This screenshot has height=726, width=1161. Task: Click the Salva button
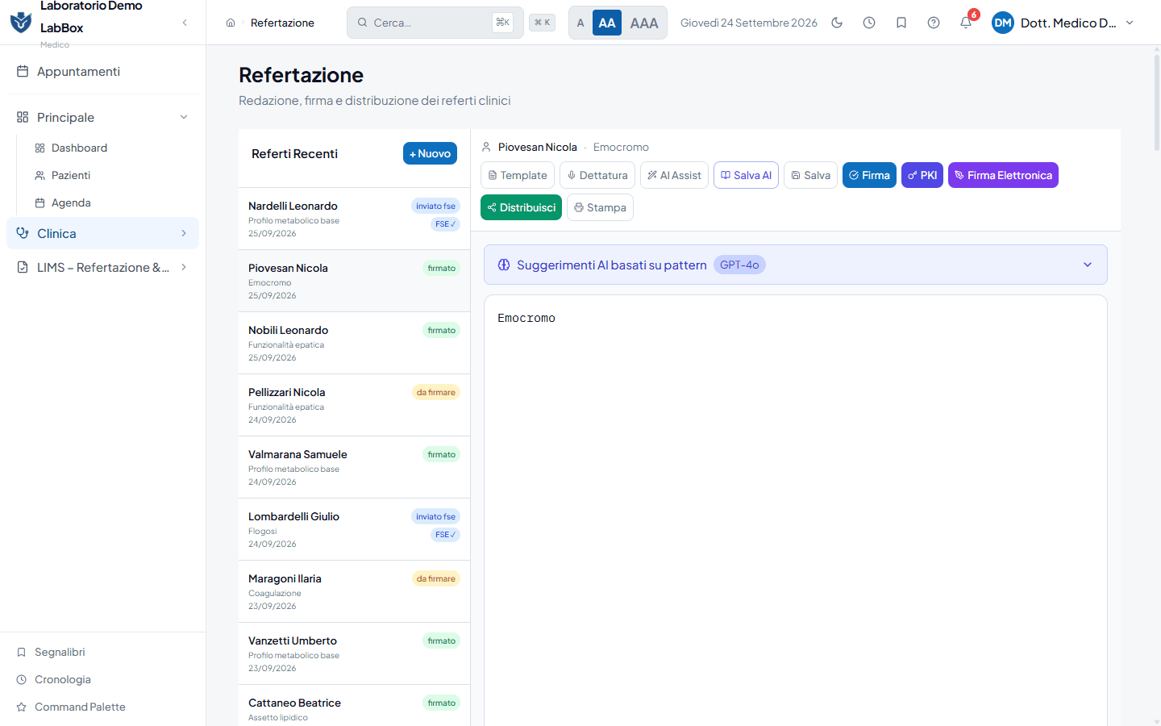pyautogui.click(x=810, y=175)
